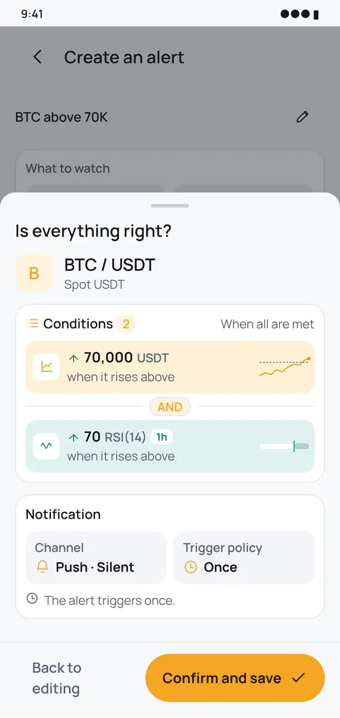The height and width of the screenshot is (718, 340).
Task: Tap the conditions count badge 2
Action: pyautogui.click(x=126, y=324)
